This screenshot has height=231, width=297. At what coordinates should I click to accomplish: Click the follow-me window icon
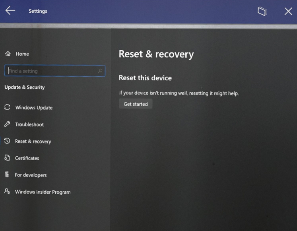[262, 12]
